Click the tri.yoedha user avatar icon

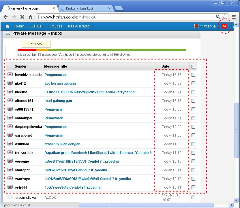click(196, 26)
